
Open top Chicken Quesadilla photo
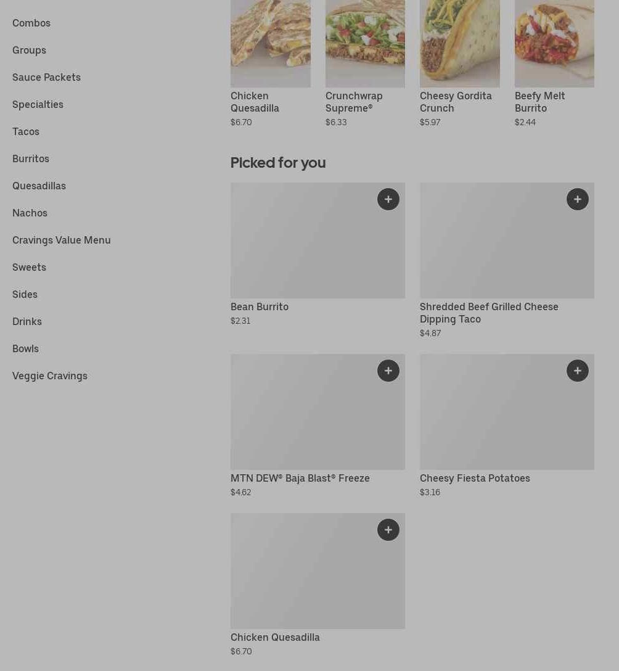pyautogui.click(x=271, y=43)
